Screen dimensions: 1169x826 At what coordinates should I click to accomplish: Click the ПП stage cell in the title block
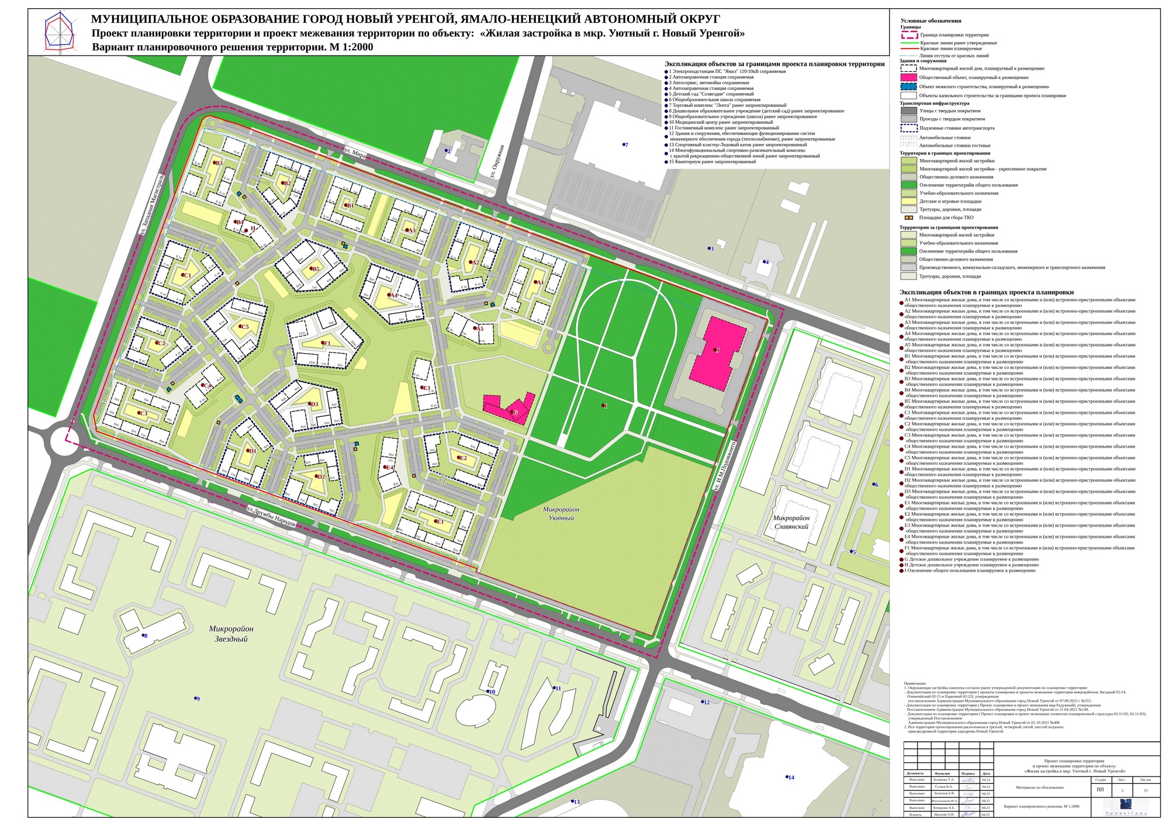[1100, 790]
